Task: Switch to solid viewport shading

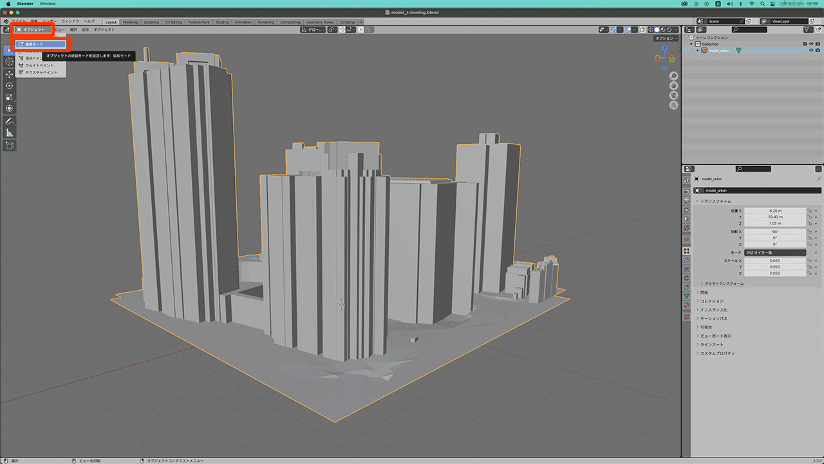Action: tap(657, 30)
